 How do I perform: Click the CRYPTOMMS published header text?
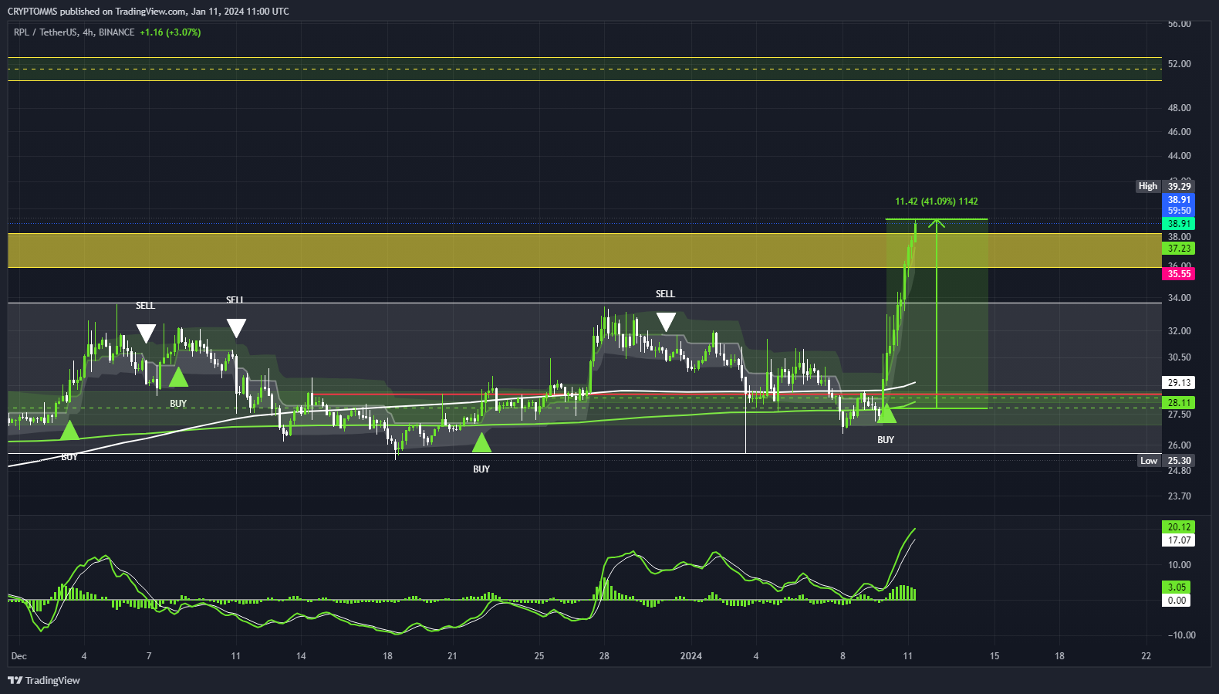point(148,11)
